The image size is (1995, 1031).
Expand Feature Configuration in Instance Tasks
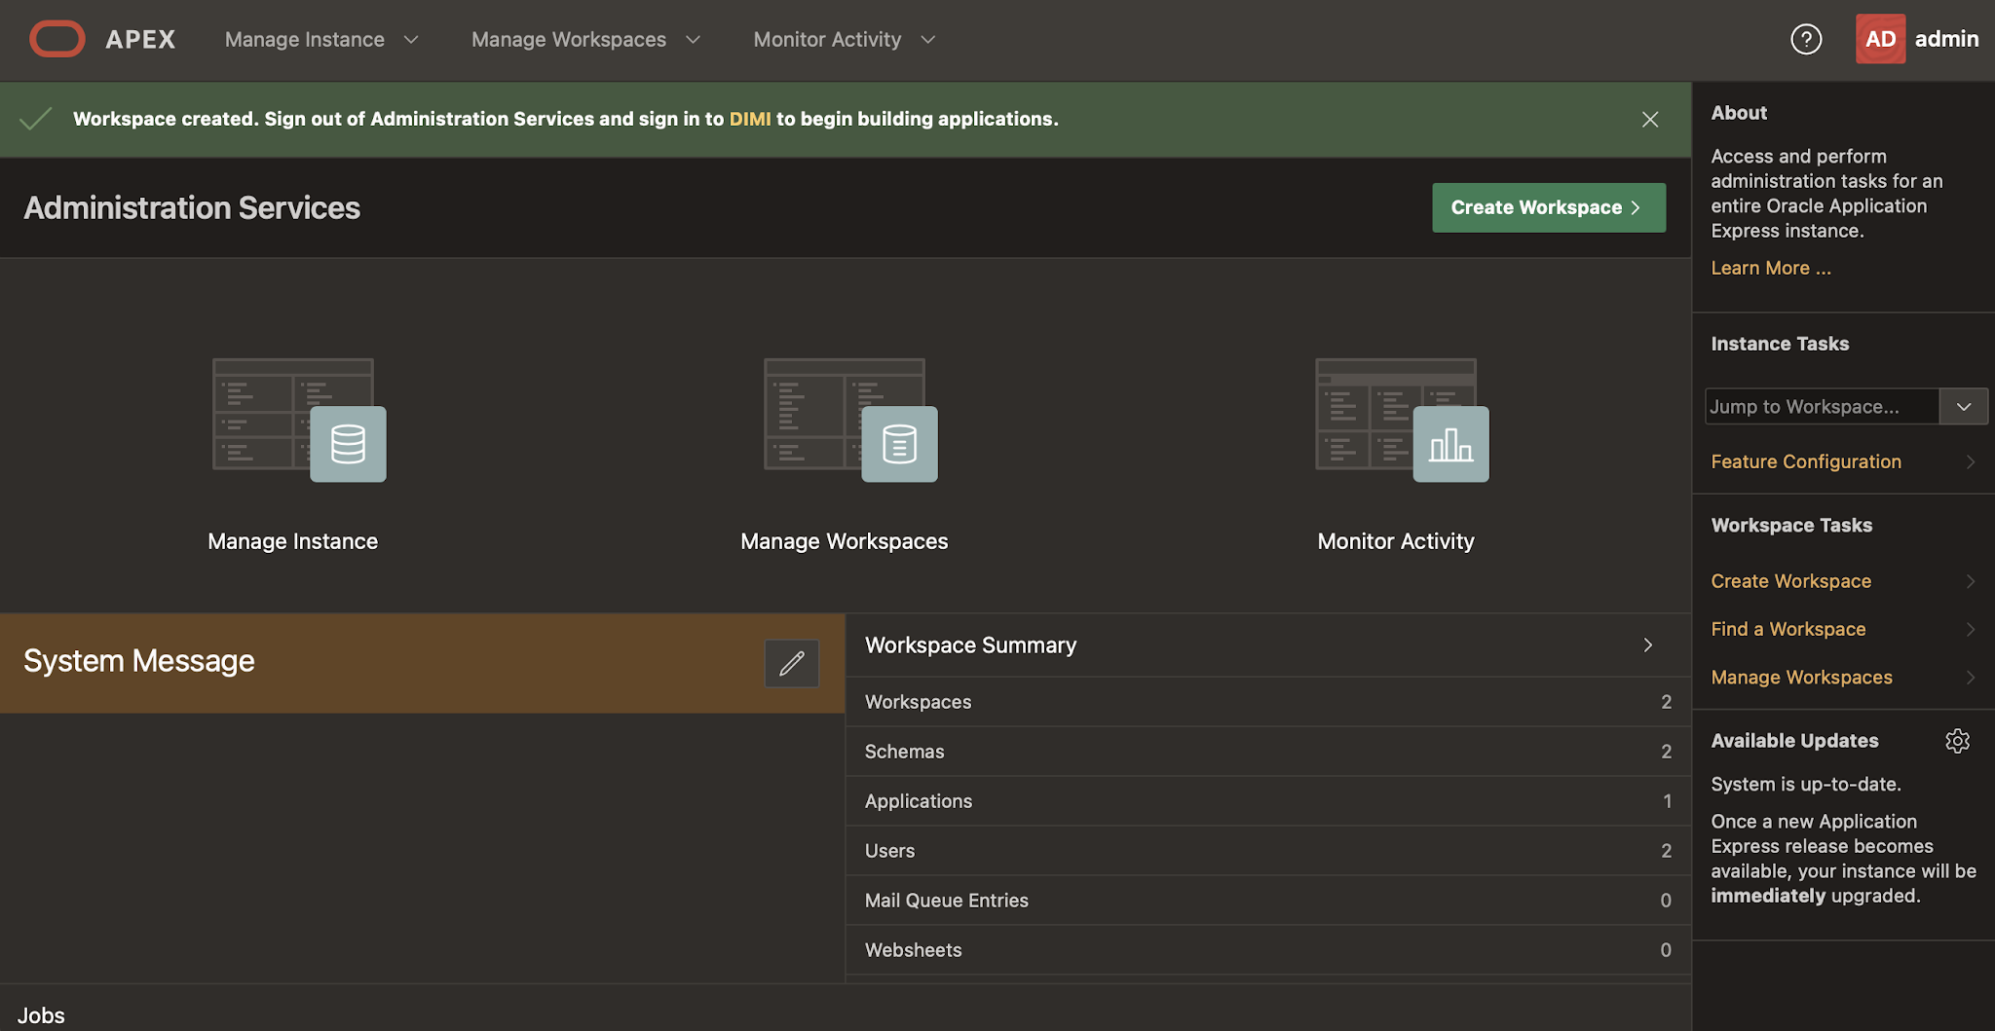[1805, 461]
